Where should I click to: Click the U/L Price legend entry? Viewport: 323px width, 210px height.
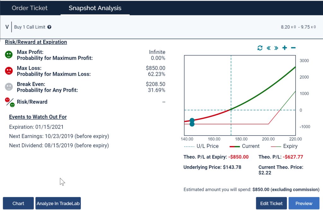coord(201,146)
